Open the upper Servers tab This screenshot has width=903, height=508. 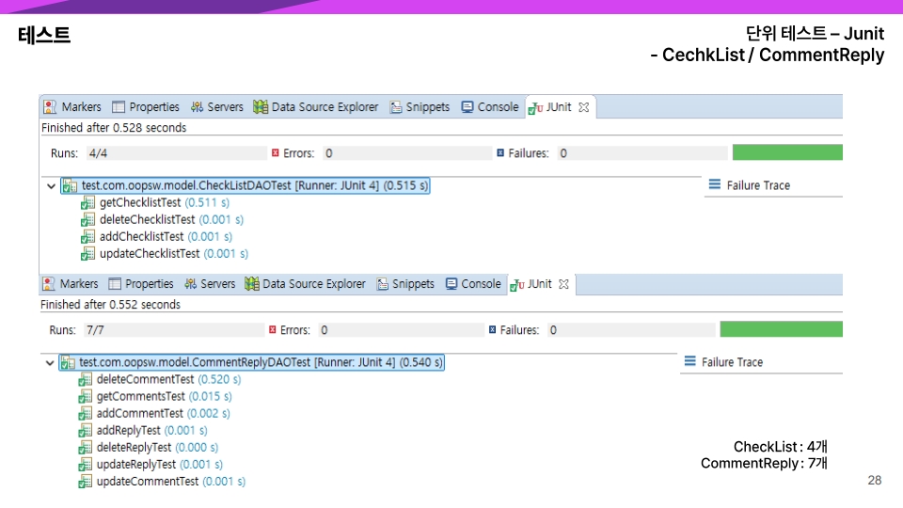click(x=217, y=107)
